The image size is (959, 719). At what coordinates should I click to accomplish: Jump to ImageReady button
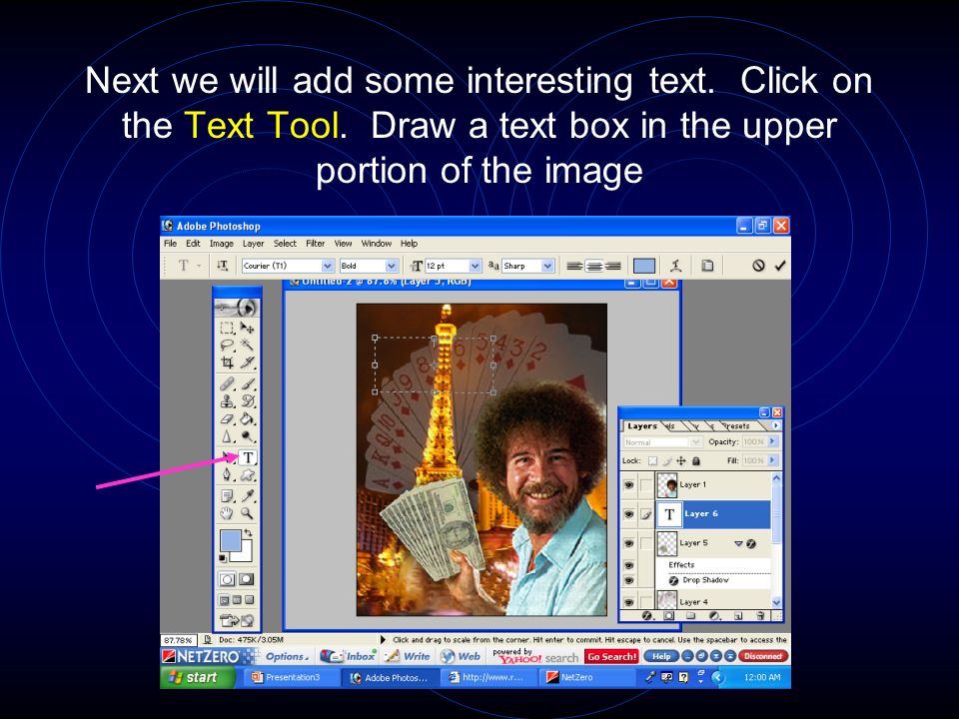pyautogui.click(x=237, y=620)
